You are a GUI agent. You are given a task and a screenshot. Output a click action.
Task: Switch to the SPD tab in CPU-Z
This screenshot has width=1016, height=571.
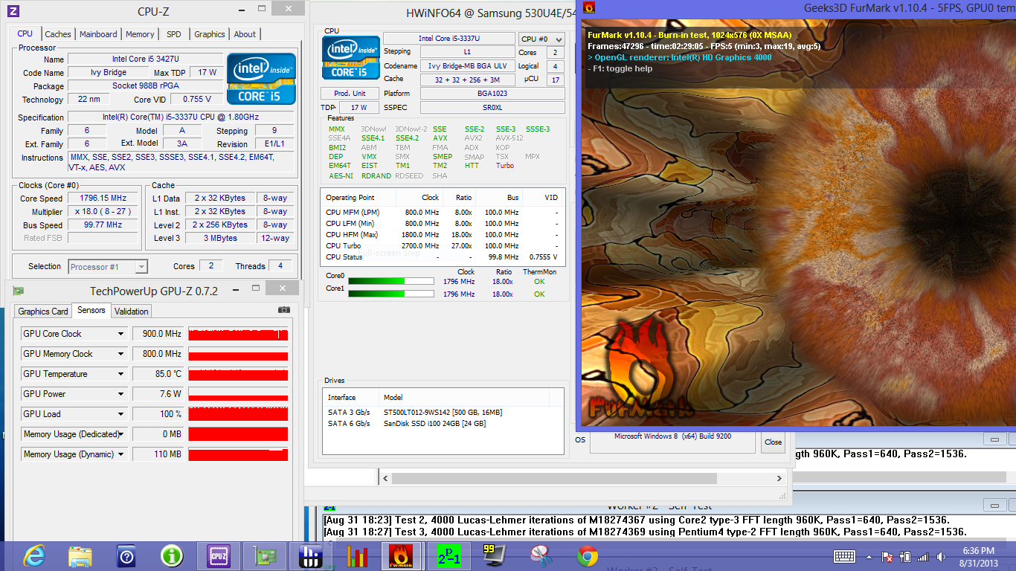[174, 34]
